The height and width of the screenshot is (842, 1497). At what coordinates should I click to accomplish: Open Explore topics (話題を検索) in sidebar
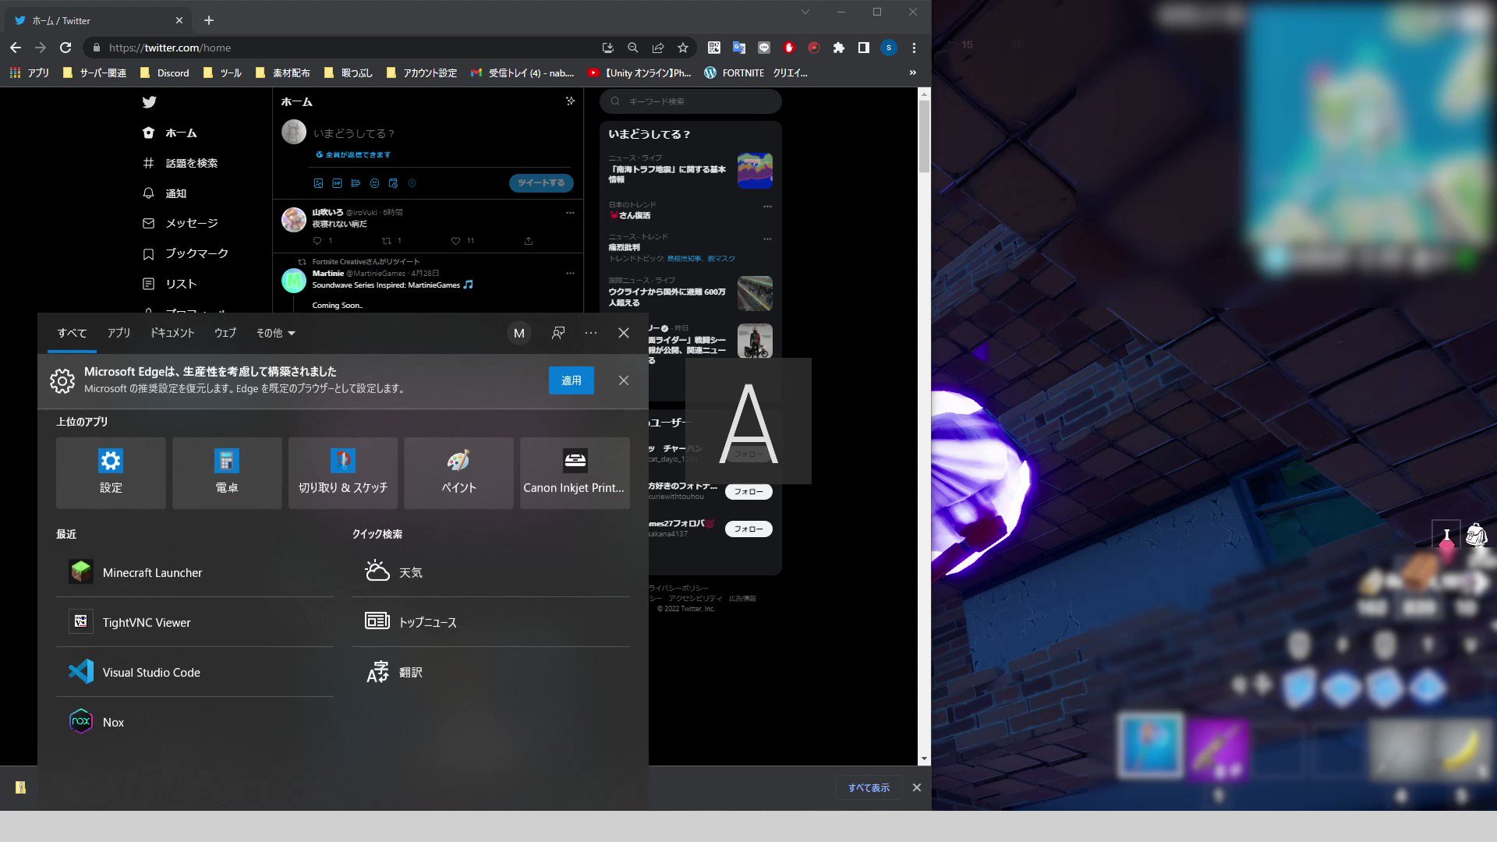click(180, 163)
